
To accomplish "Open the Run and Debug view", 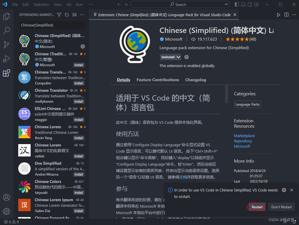I will point(6,59).
